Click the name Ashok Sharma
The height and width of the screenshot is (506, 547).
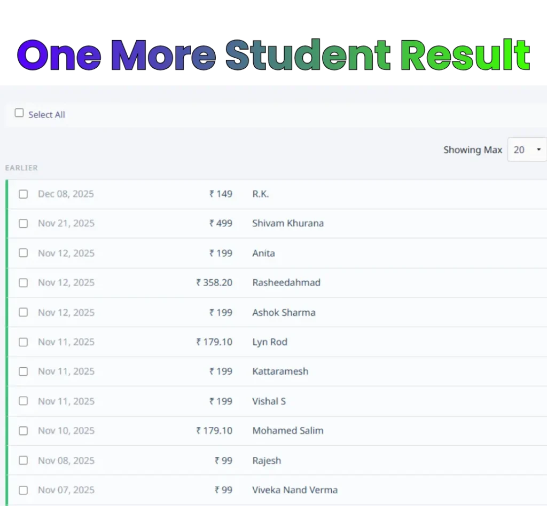coord(284,312)
